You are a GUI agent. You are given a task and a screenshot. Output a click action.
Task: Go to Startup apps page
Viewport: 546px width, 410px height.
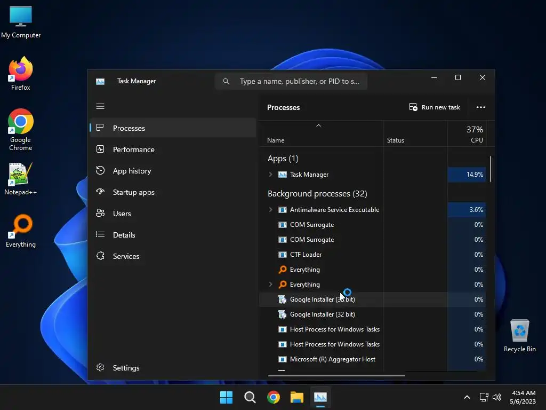[x=173, y=192]
